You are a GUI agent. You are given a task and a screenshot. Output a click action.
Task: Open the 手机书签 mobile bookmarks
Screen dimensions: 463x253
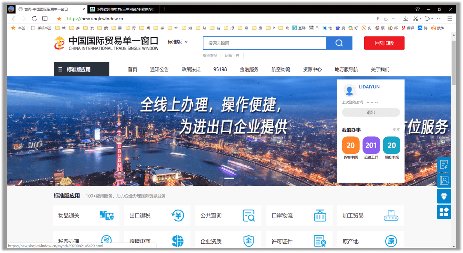click(x=41, y=28)
